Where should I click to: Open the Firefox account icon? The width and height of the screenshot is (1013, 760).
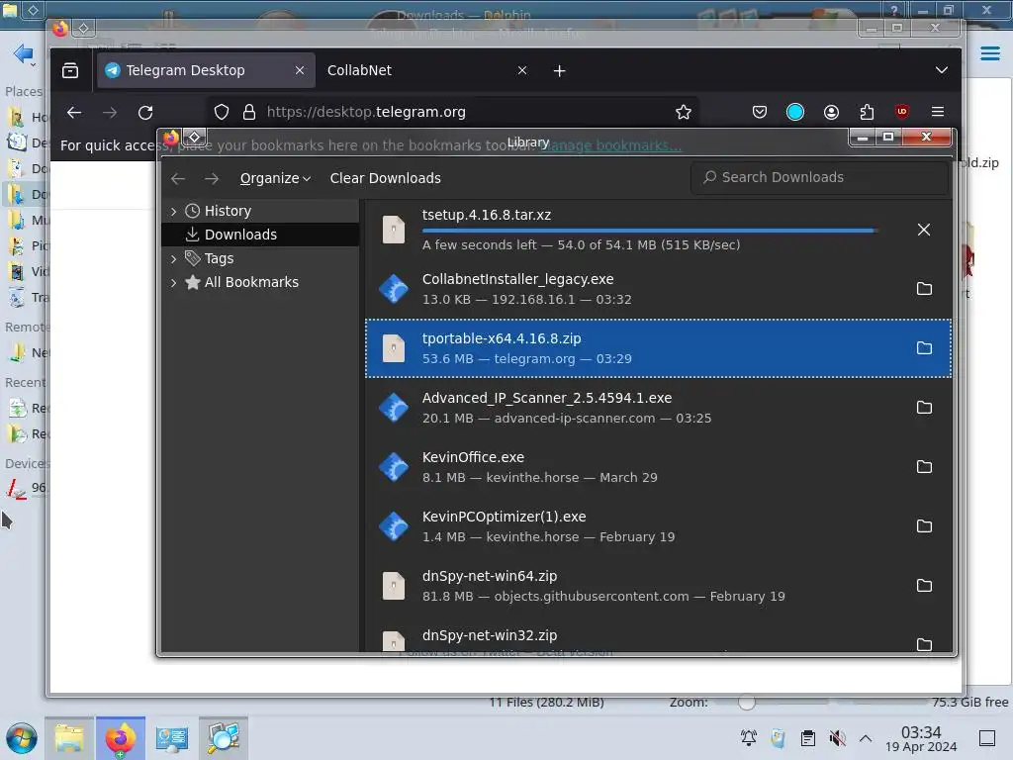click(x=831, y=112)
